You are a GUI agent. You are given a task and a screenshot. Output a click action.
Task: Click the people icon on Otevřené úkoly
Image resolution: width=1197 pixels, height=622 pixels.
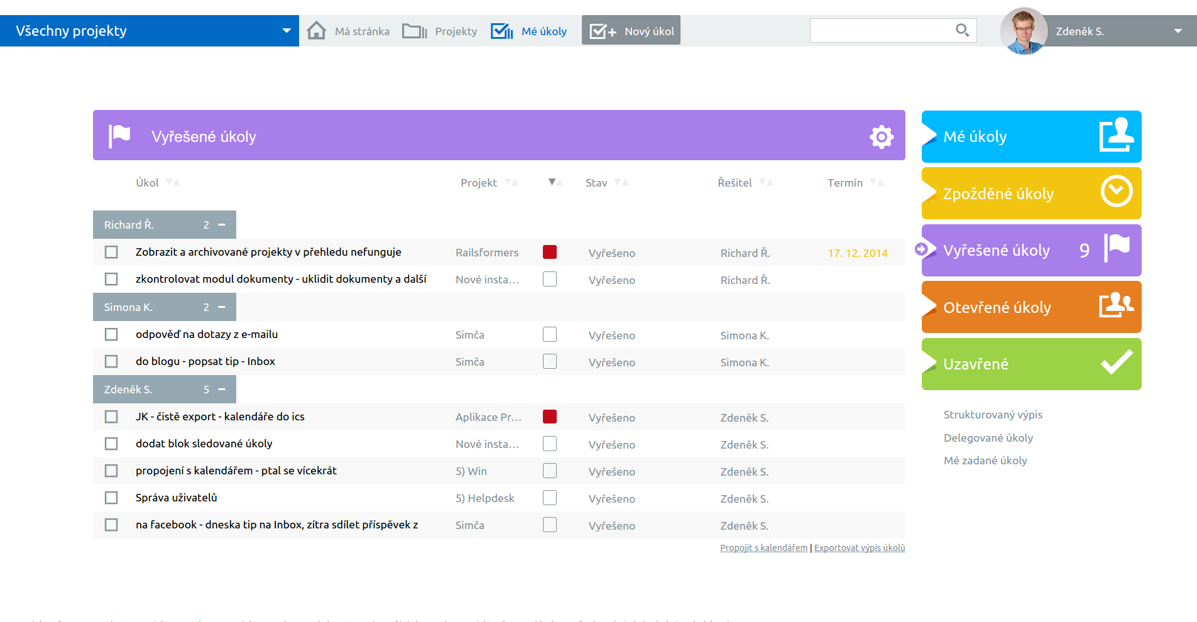[1116, 305]
